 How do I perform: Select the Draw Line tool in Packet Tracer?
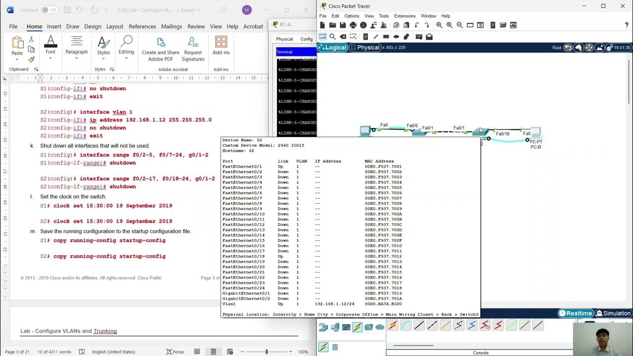click(x=376, y=37)
